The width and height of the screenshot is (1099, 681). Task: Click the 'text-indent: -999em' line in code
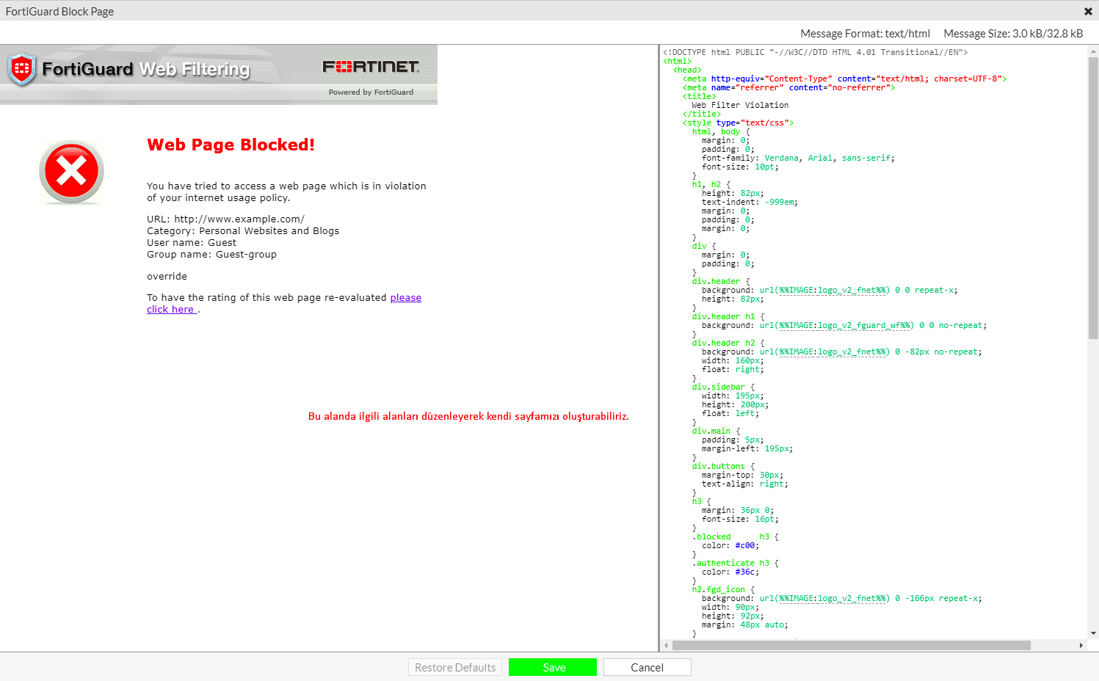pyautogui.click(x=750, y=202)
